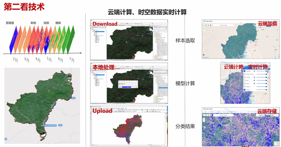Switch to Assets tab in 云端存储 window
The height and width of the screenshot is (147, 281).
(219, 112)
